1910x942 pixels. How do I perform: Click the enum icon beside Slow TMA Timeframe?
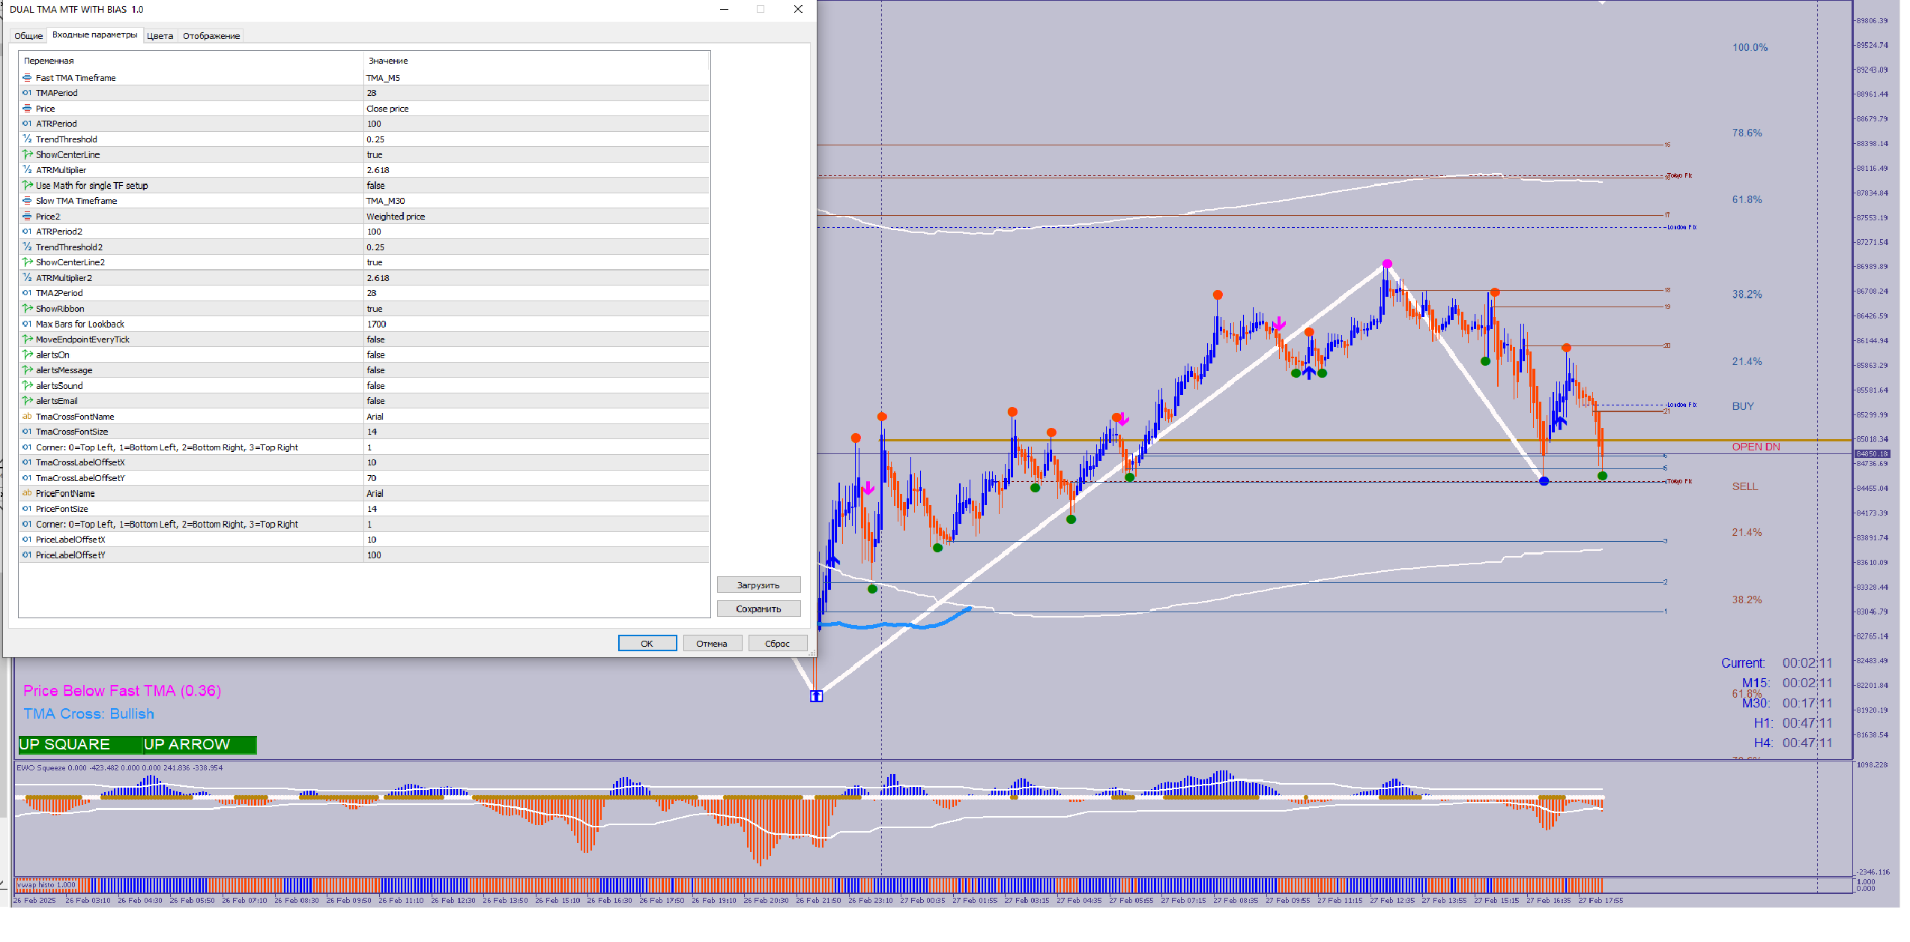tap(27, 201)
